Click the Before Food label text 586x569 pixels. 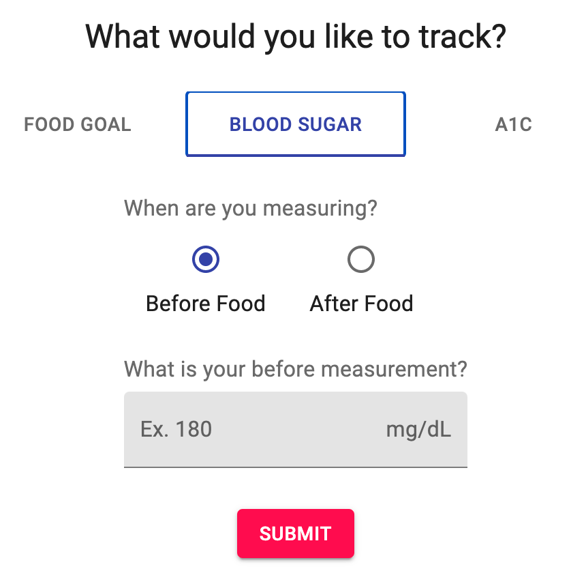[x=206, y=304]
